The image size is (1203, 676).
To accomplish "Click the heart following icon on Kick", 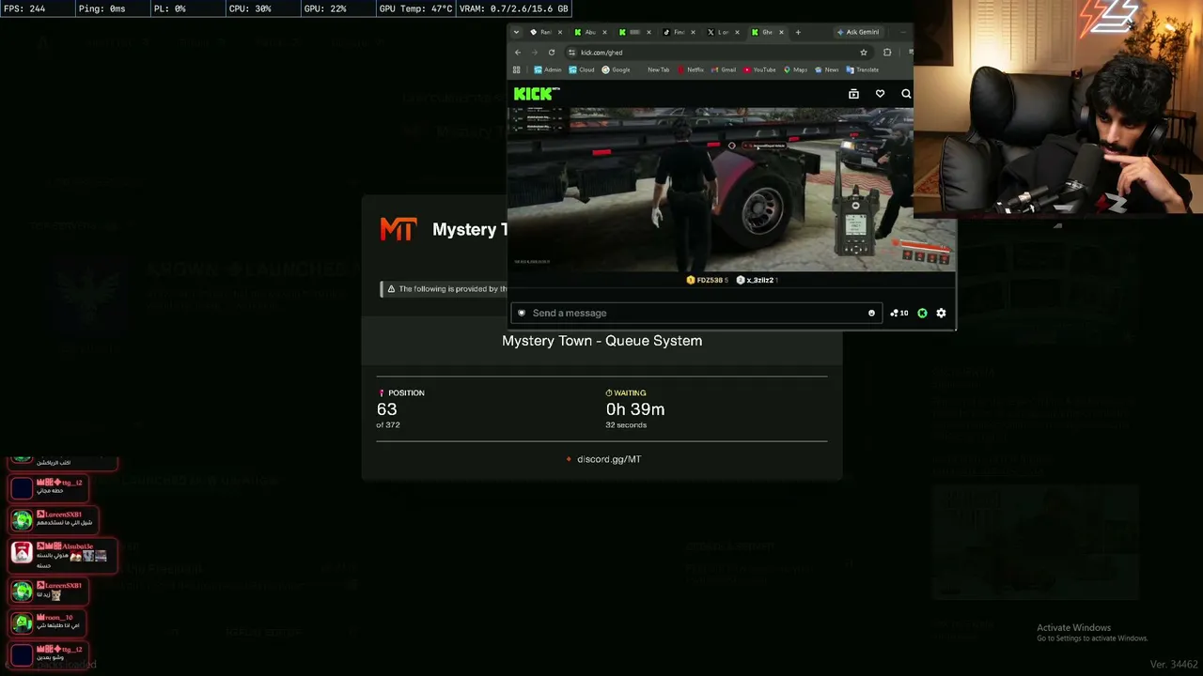I will pyautogui.click(x=880, y=94).
